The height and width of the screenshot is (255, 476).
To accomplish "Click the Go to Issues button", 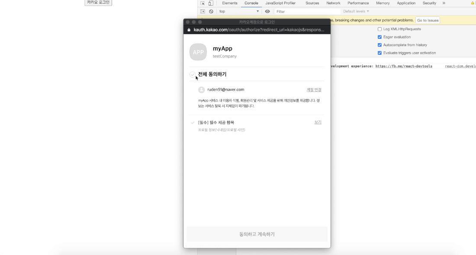I will click(428, 20).
